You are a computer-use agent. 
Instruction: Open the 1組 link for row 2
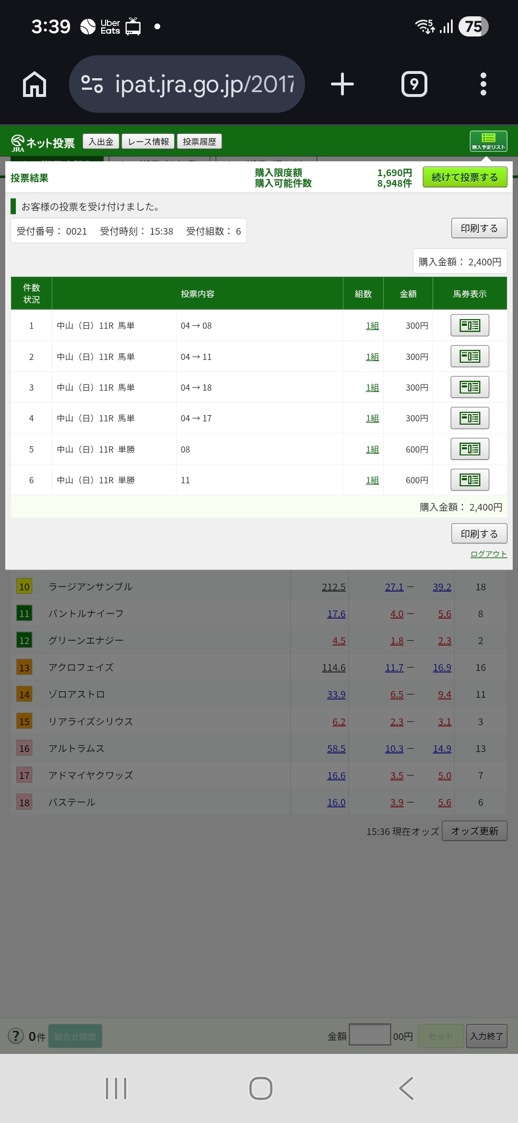[372, 357]
